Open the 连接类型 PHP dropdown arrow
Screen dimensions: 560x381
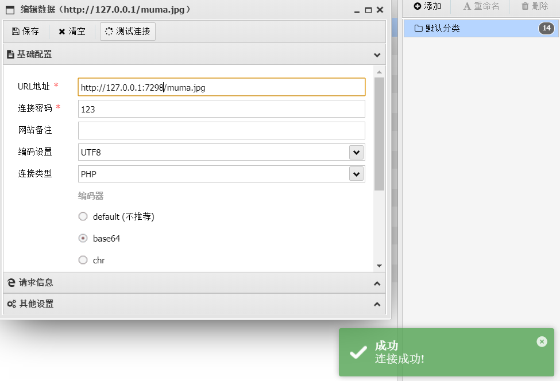point(357,174)
